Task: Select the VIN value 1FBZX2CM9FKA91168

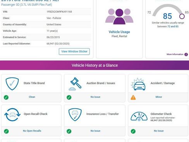Action: click(x=59, y=12)
